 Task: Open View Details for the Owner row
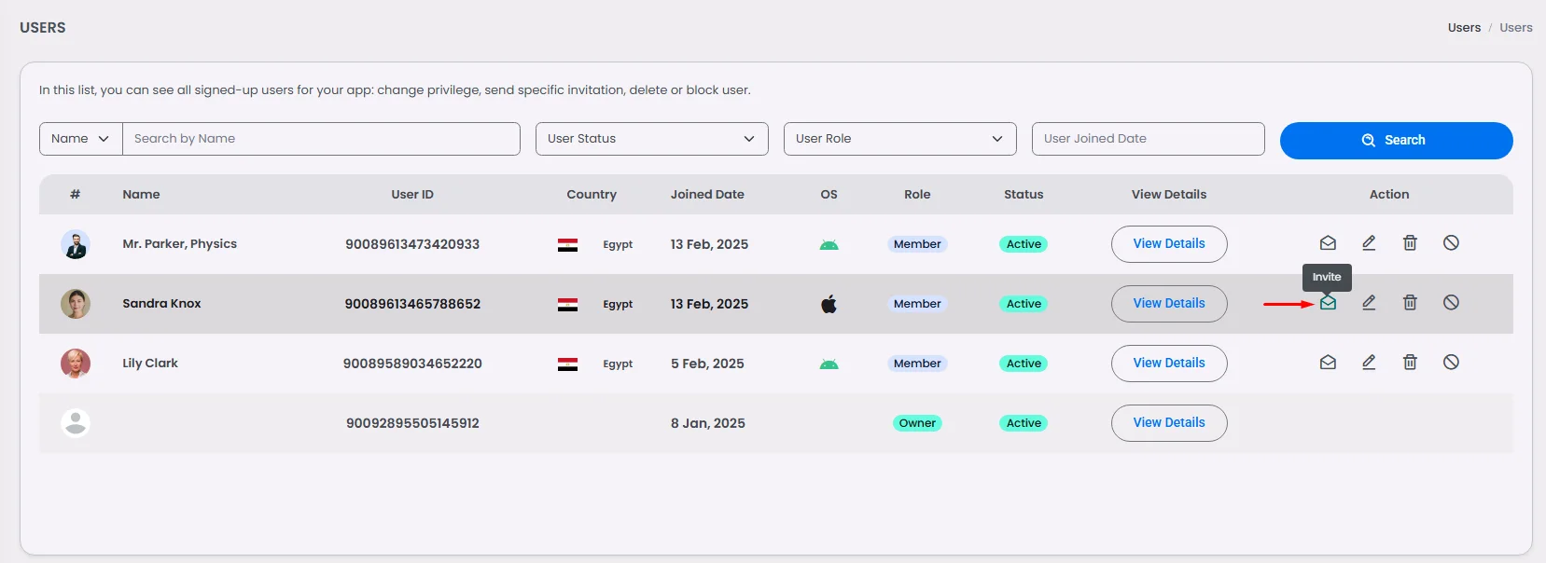pos(1168,423)
